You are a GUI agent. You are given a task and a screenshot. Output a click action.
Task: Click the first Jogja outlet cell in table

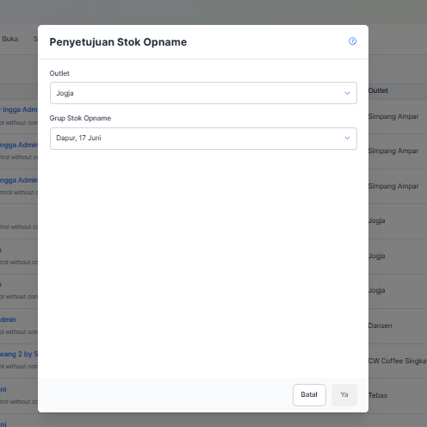(x=376, y=220)
